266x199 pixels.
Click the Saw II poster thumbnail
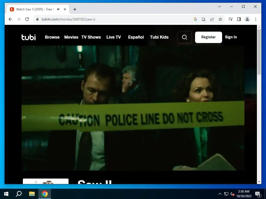(x=46, y=181)
